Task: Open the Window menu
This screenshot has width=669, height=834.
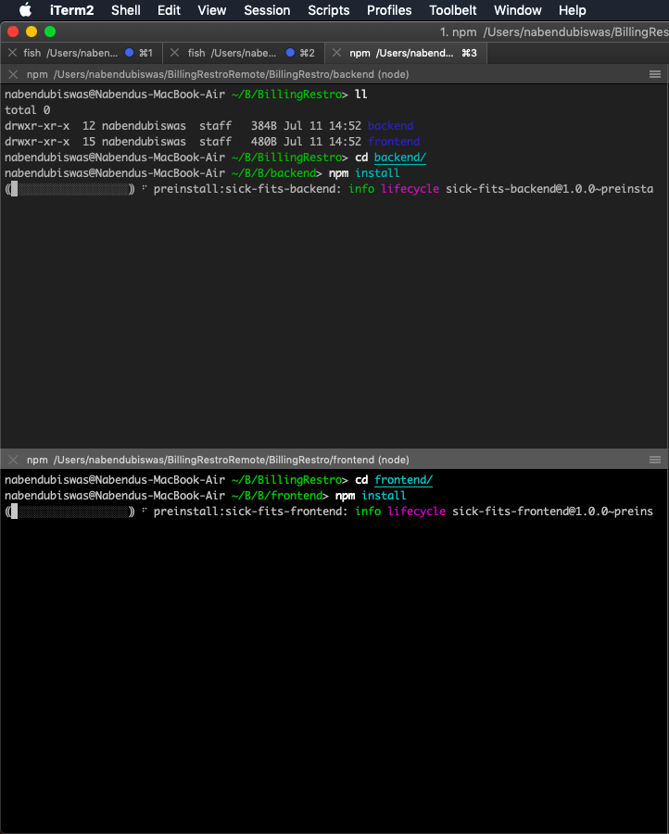Action: 517,10
